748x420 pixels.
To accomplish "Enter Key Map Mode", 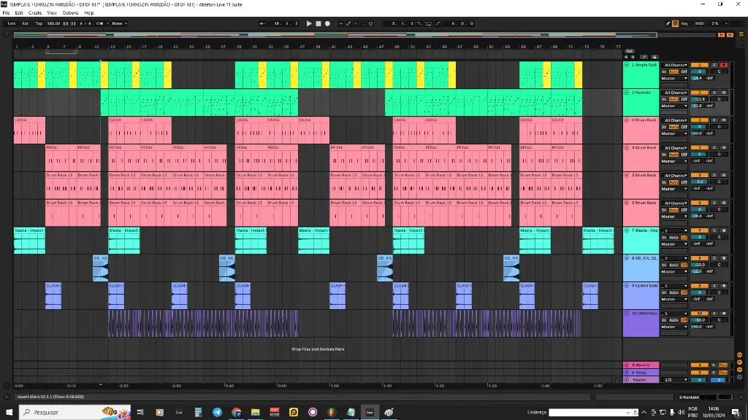I will click(x=684, y=23).
